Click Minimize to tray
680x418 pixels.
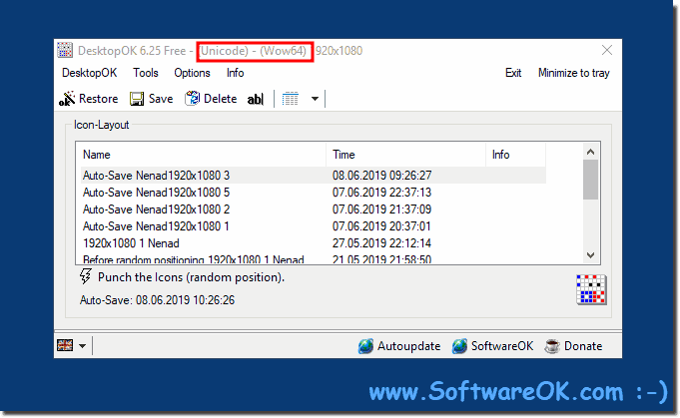[x=574, y=73]
